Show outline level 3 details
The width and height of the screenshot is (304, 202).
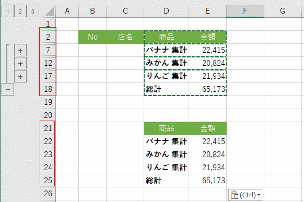click(32, 11)
